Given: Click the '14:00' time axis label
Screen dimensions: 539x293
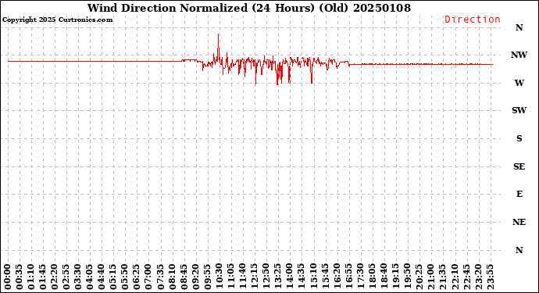Looking at the screenshot, I should point(290,277).
